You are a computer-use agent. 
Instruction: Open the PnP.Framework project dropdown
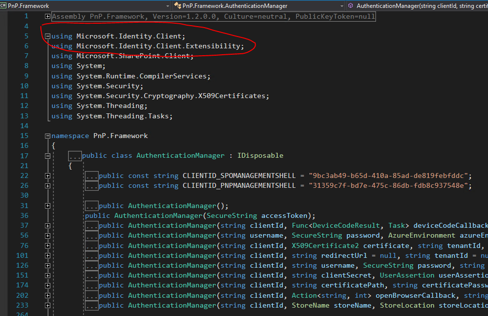pos(168,6)
